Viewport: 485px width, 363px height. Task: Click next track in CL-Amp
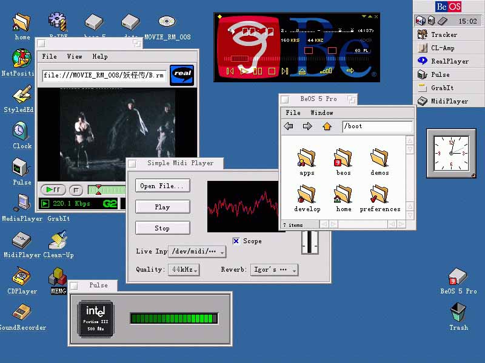(285, 71)
